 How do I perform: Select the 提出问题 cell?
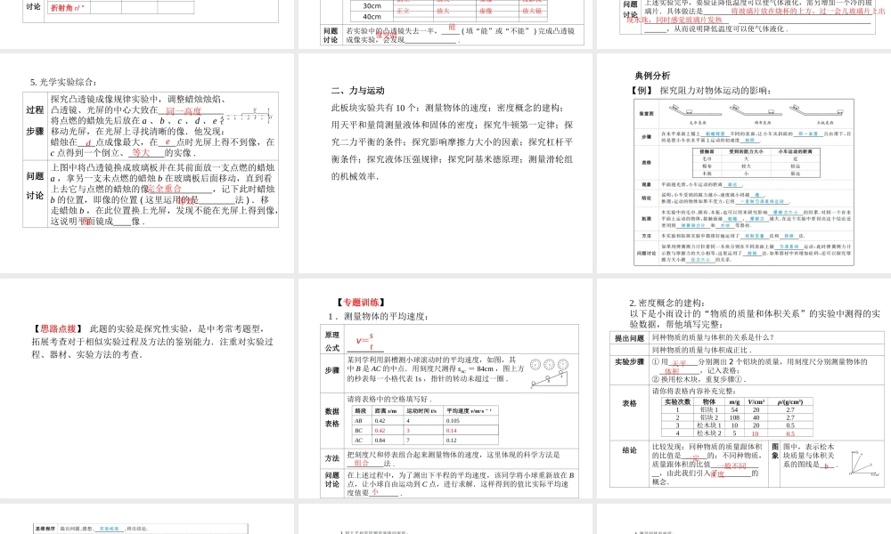tap(629, 337)
